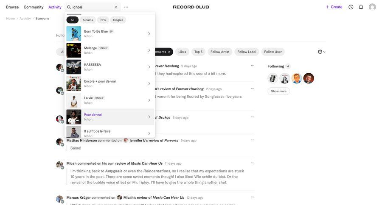Click Show more under Following
This screenshot has width=382, height=205.
pyautogui.click(x=279, y=91)
